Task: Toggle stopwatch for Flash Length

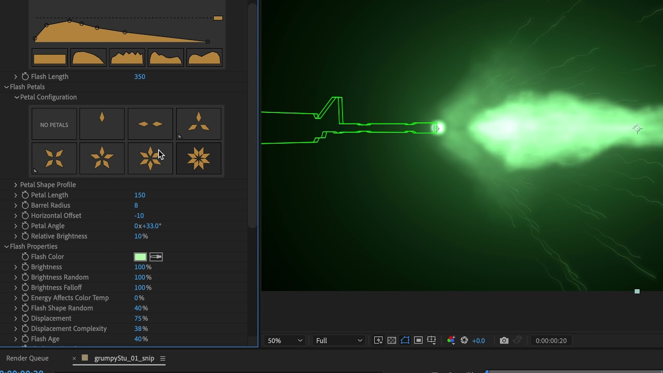Action: pyautogui.click(x=25, y=76)
